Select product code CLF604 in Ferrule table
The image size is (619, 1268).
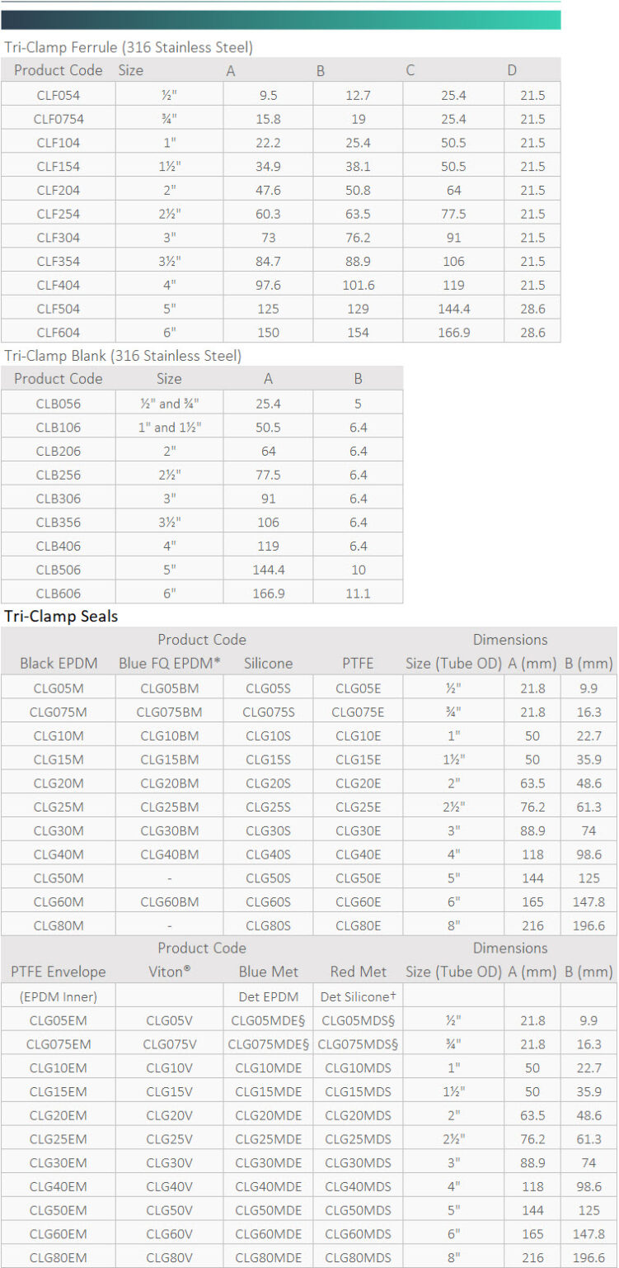click(x=59, y=333)
